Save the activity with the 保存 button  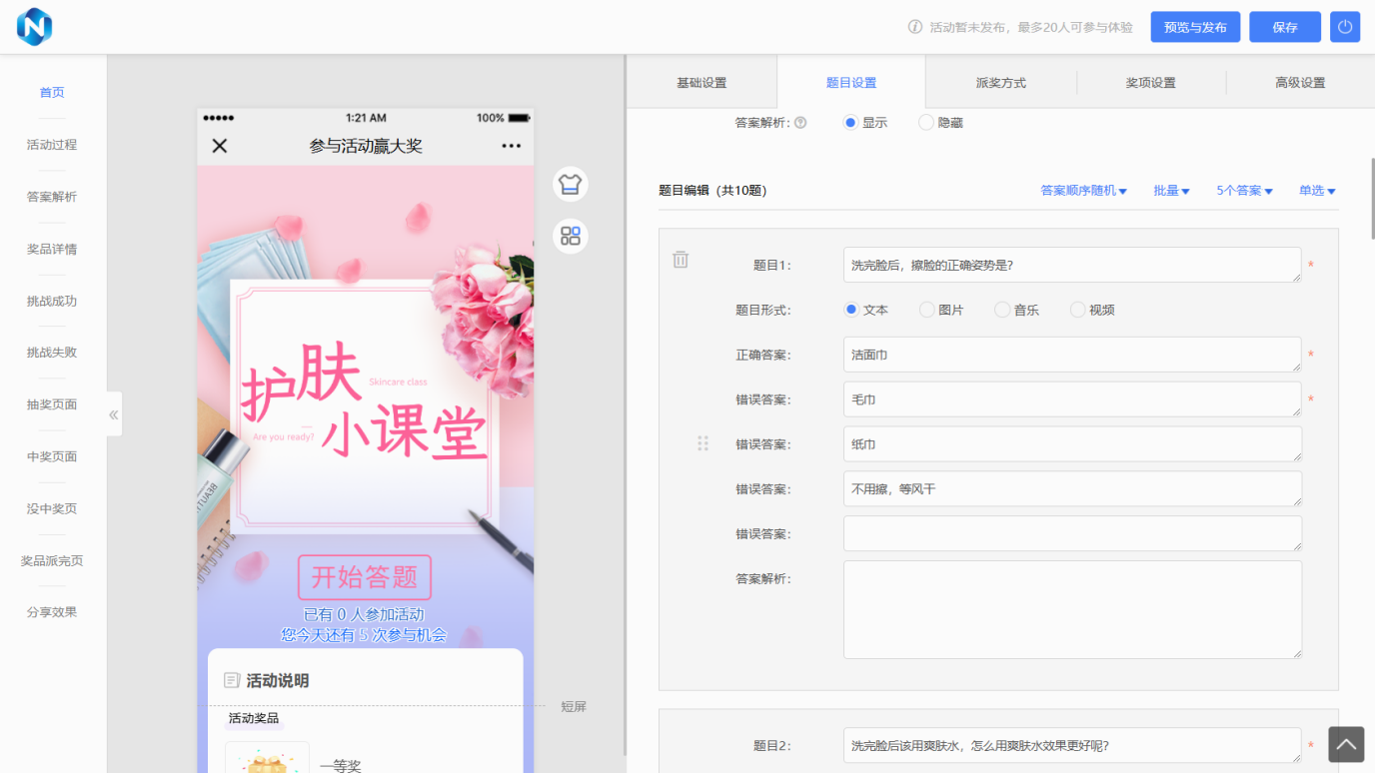tap(1284, 26)
